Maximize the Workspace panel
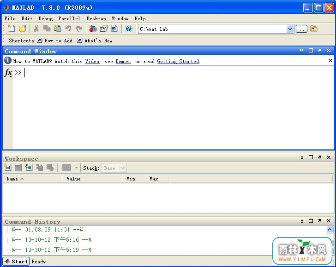Screen dimensions: 336x267 tap(311, 157)
